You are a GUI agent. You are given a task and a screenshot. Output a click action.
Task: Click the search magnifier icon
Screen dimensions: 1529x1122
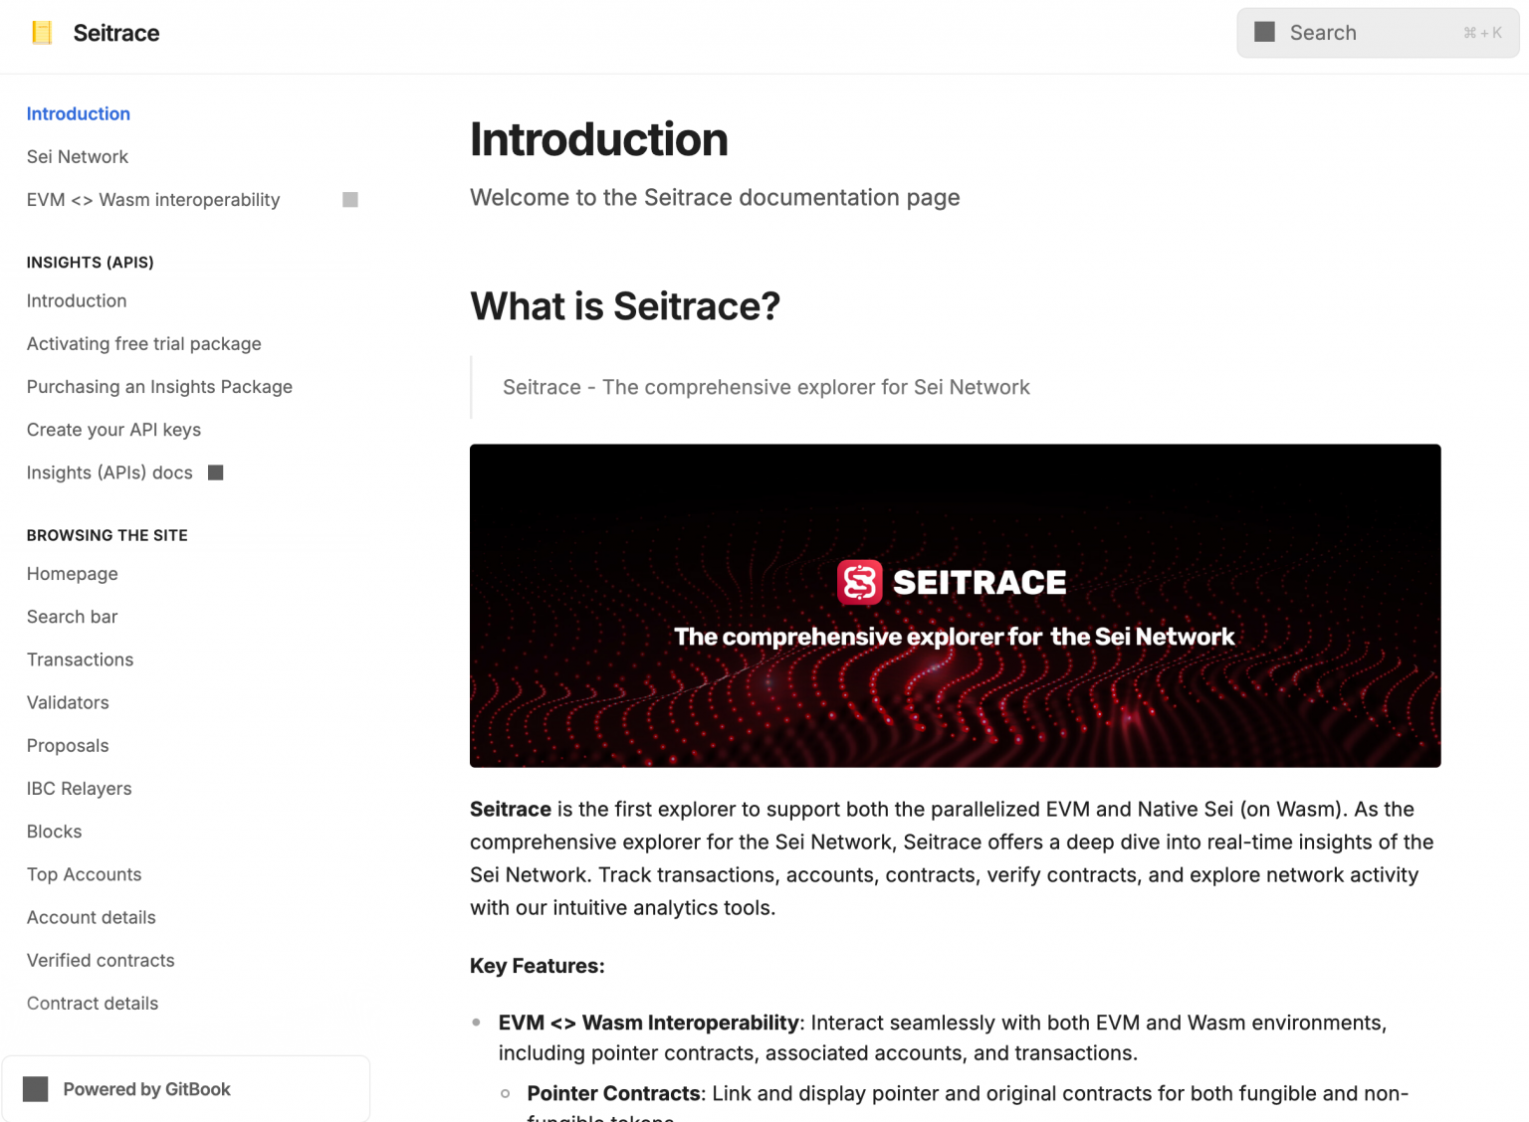coord(1264,33)
